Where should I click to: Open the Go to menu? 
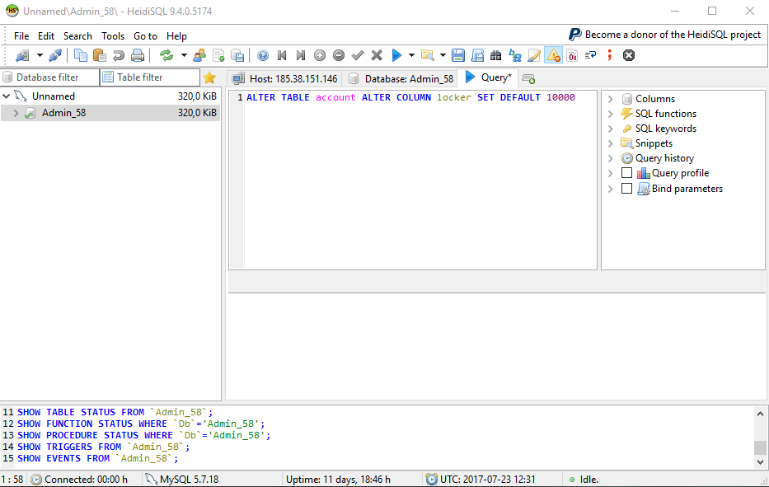coord(145,35)
